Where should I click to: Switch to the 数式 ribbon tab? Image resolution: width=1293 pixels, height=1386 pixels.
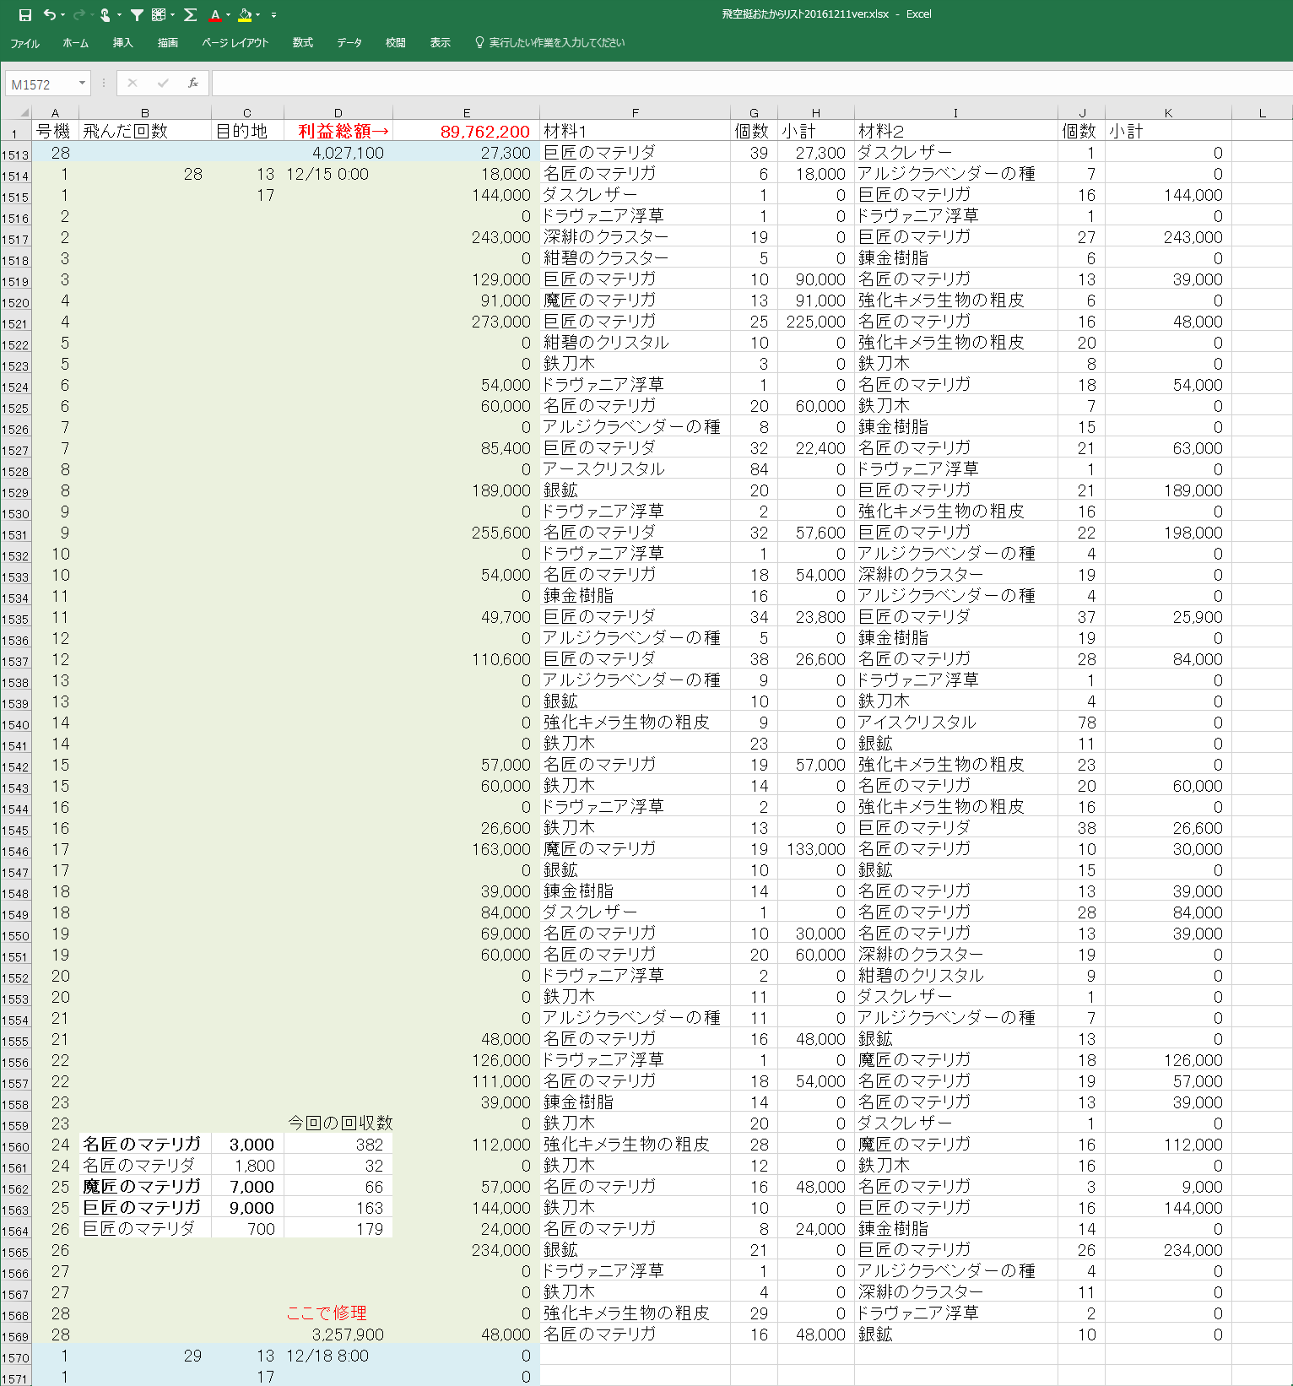point(302,43)
